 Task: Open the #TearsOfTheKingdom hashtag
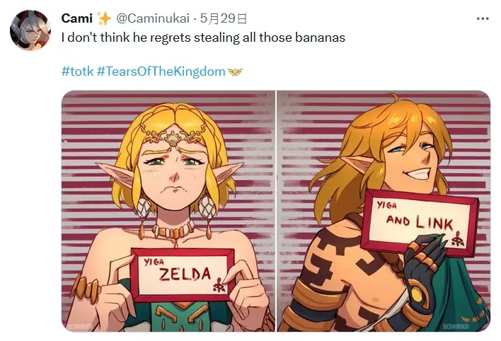[x=161, y=71]
